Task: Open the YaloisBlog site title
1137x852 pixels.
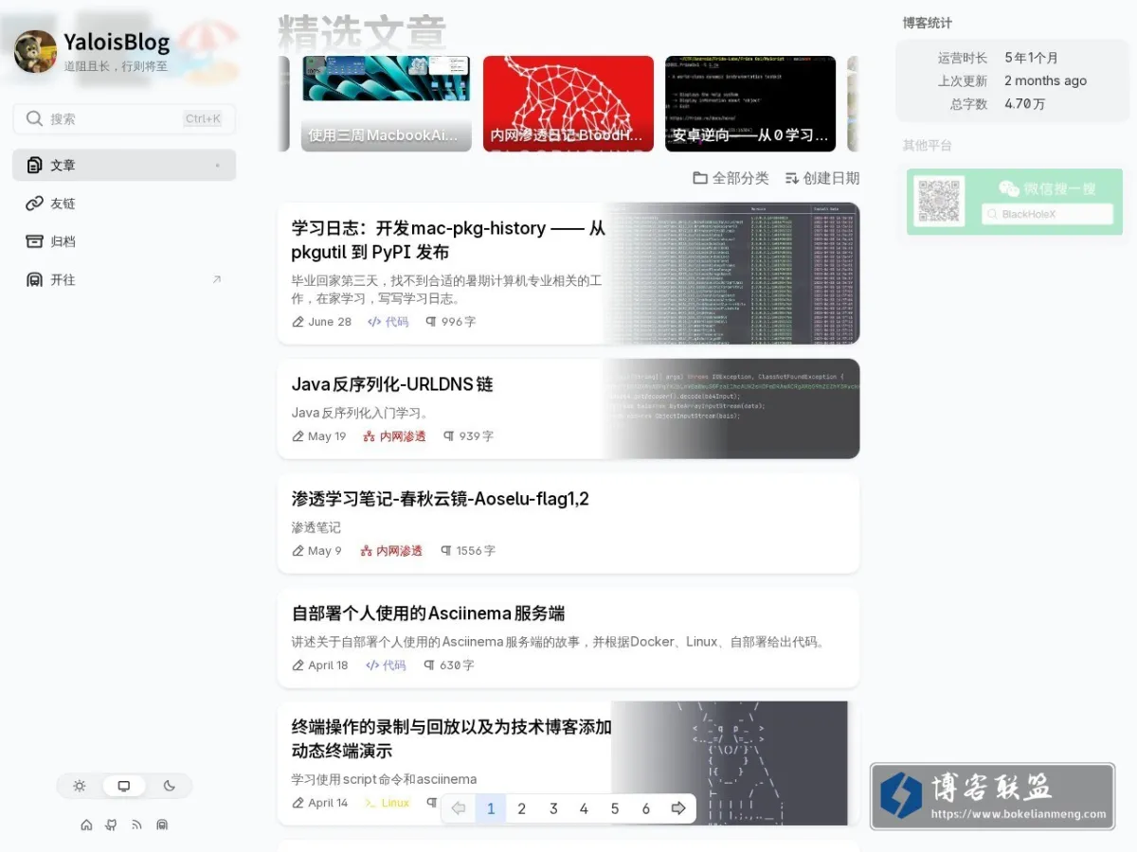Action: (117, 43)
